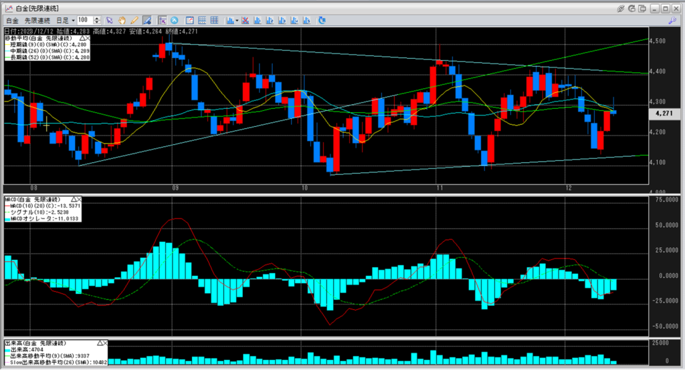Screen dimensions: 685x370
Task: Load chart template number 1
Action: click(258, 20)
